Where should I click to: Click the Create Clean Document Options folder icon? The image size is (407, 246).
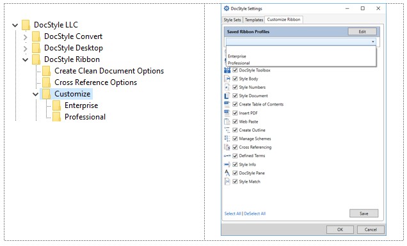[47, 71]
